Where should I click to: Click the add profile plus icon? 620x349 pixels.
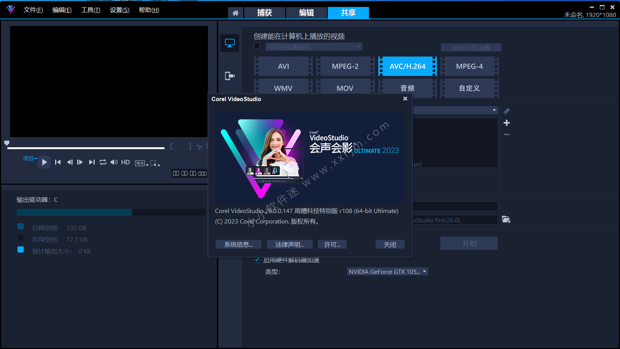[x=507, y=123]
